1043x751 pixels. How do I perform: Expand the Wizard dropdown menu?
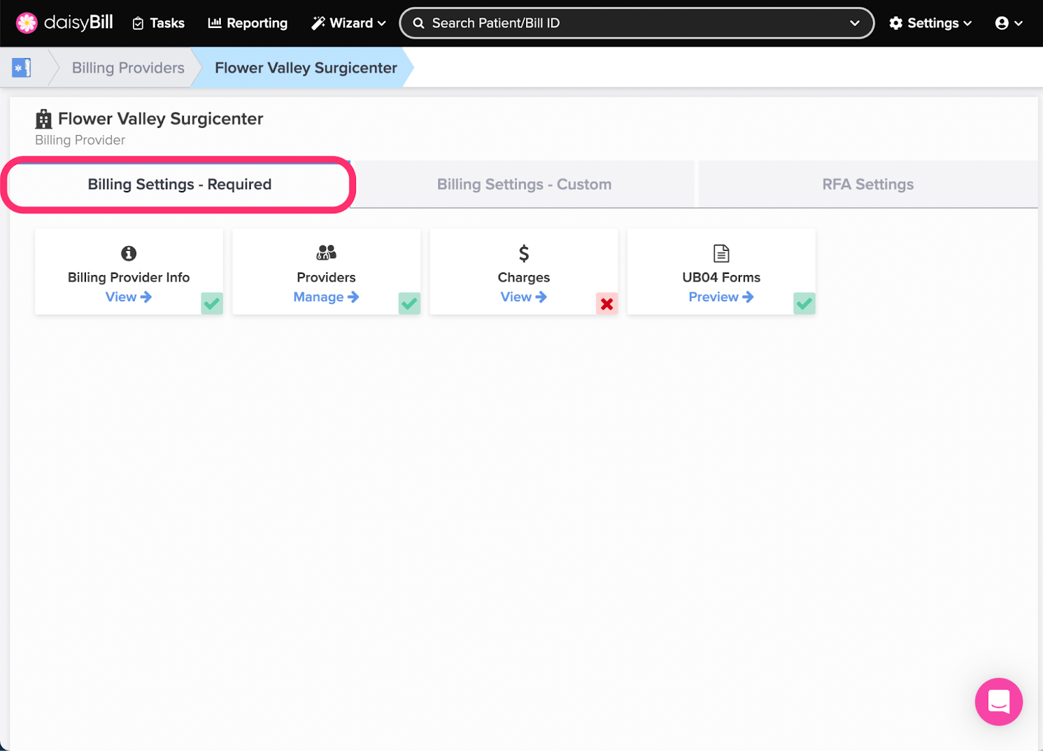pyautogui.click(x=349, y=23)
